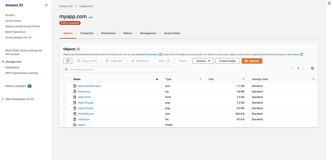Image resolution: width=333 pixels, height=160 pixels.
Task: Click the Create folder button
Action: click(x=227, y=61)
